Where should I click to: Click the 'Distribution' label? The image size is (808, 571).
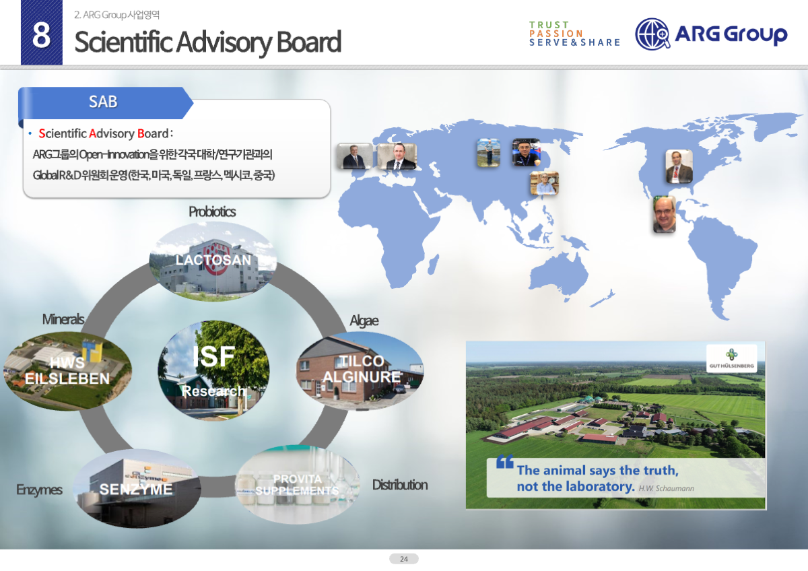pyautogui.click(x=400, y=485)
